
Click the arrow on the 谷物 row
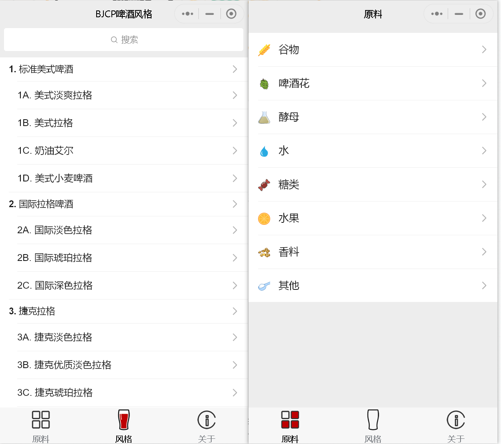[484, 49]
